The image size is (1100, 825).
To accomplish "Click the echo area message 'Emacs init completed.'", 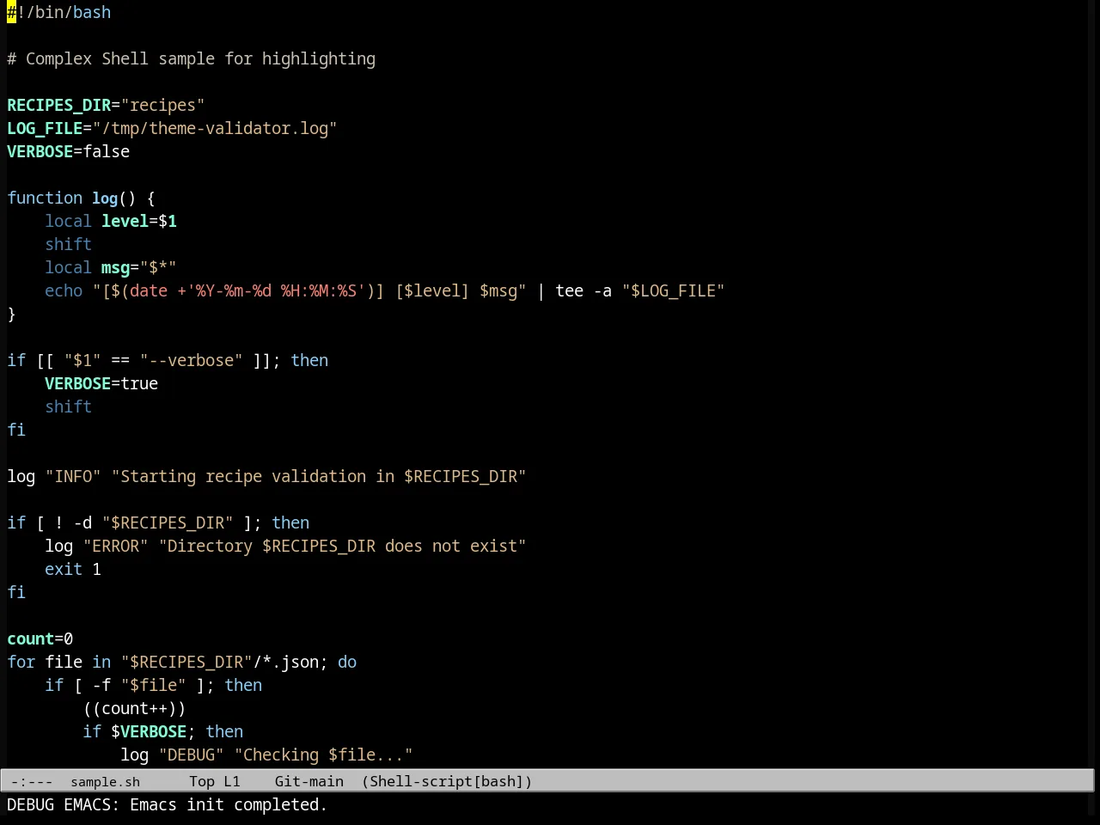I will [229, 804].
